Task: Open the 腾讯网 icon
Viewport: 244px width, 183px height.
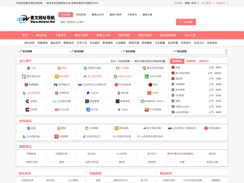Action: click(x=119, y=93)
